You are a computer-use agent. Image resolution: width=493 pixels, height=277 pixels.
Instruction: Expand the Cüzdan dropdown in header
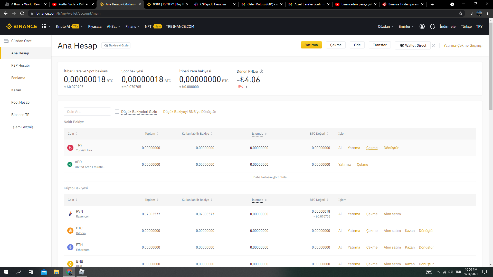(385, 26)
